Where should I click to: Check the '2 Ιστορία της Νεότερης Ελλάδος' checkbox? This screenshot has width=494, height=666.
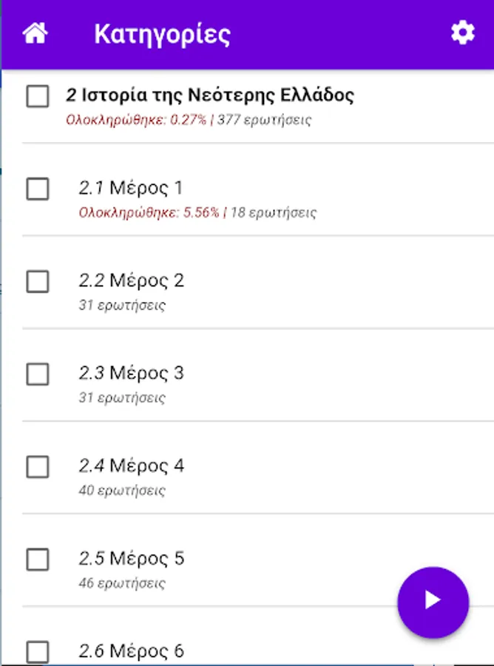(x=38, y=96)
